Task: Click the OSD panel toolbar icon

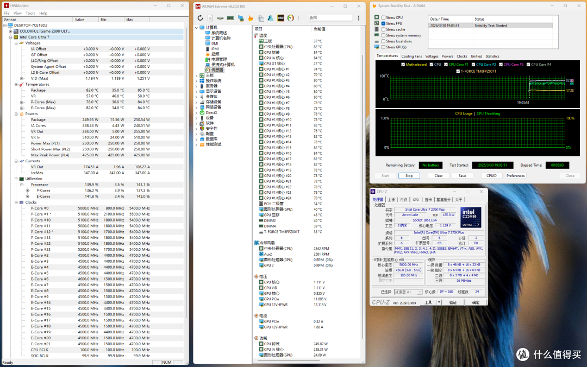Action: [x=280, y=18]
